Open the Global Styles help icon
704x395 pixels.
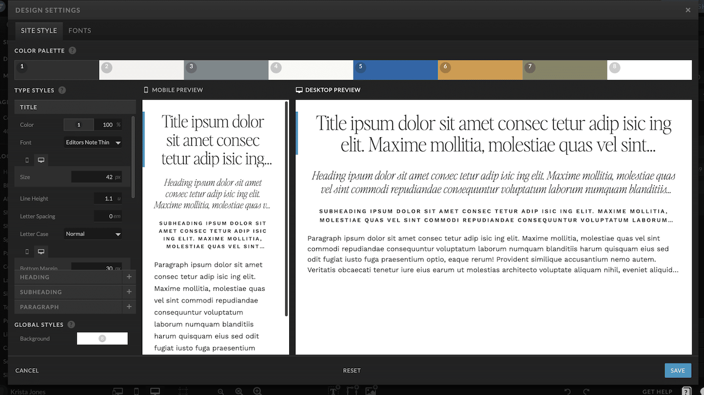[71, 325]
